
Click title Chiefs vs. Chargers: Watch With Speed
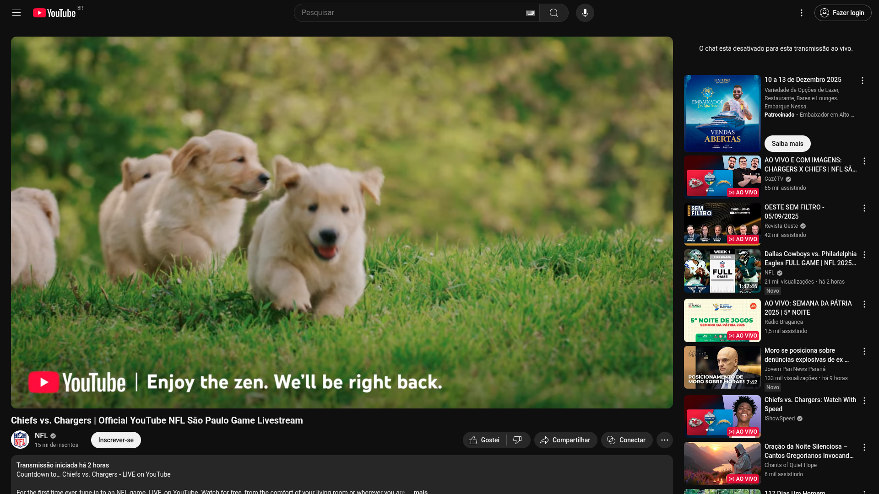[810, 404]
